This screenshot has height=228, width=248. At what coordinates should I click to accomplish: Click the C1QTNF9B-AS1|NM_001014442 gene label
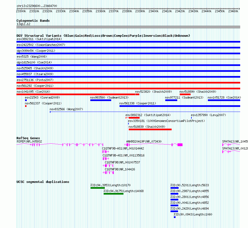[123, 148]
